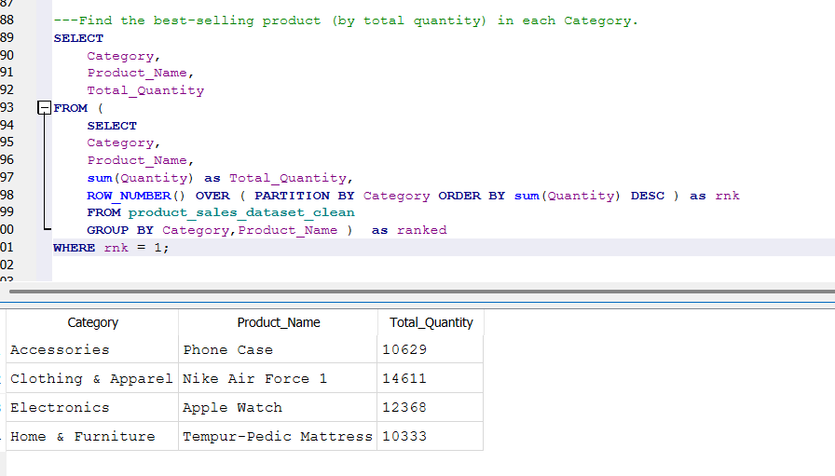This screenshot has width=835, height=476.
Task: Sort by the Category column header
Action: coord(92,322)
